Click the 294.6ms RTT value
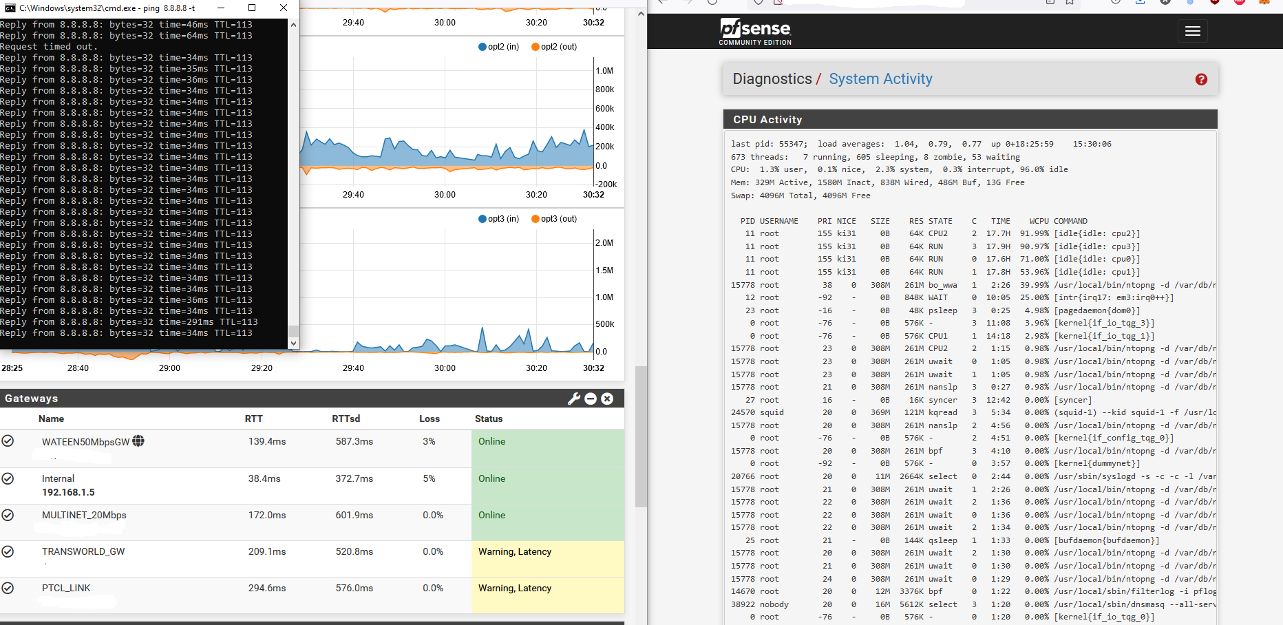Viewport: 1283px width, 625px height. [267, 588]
